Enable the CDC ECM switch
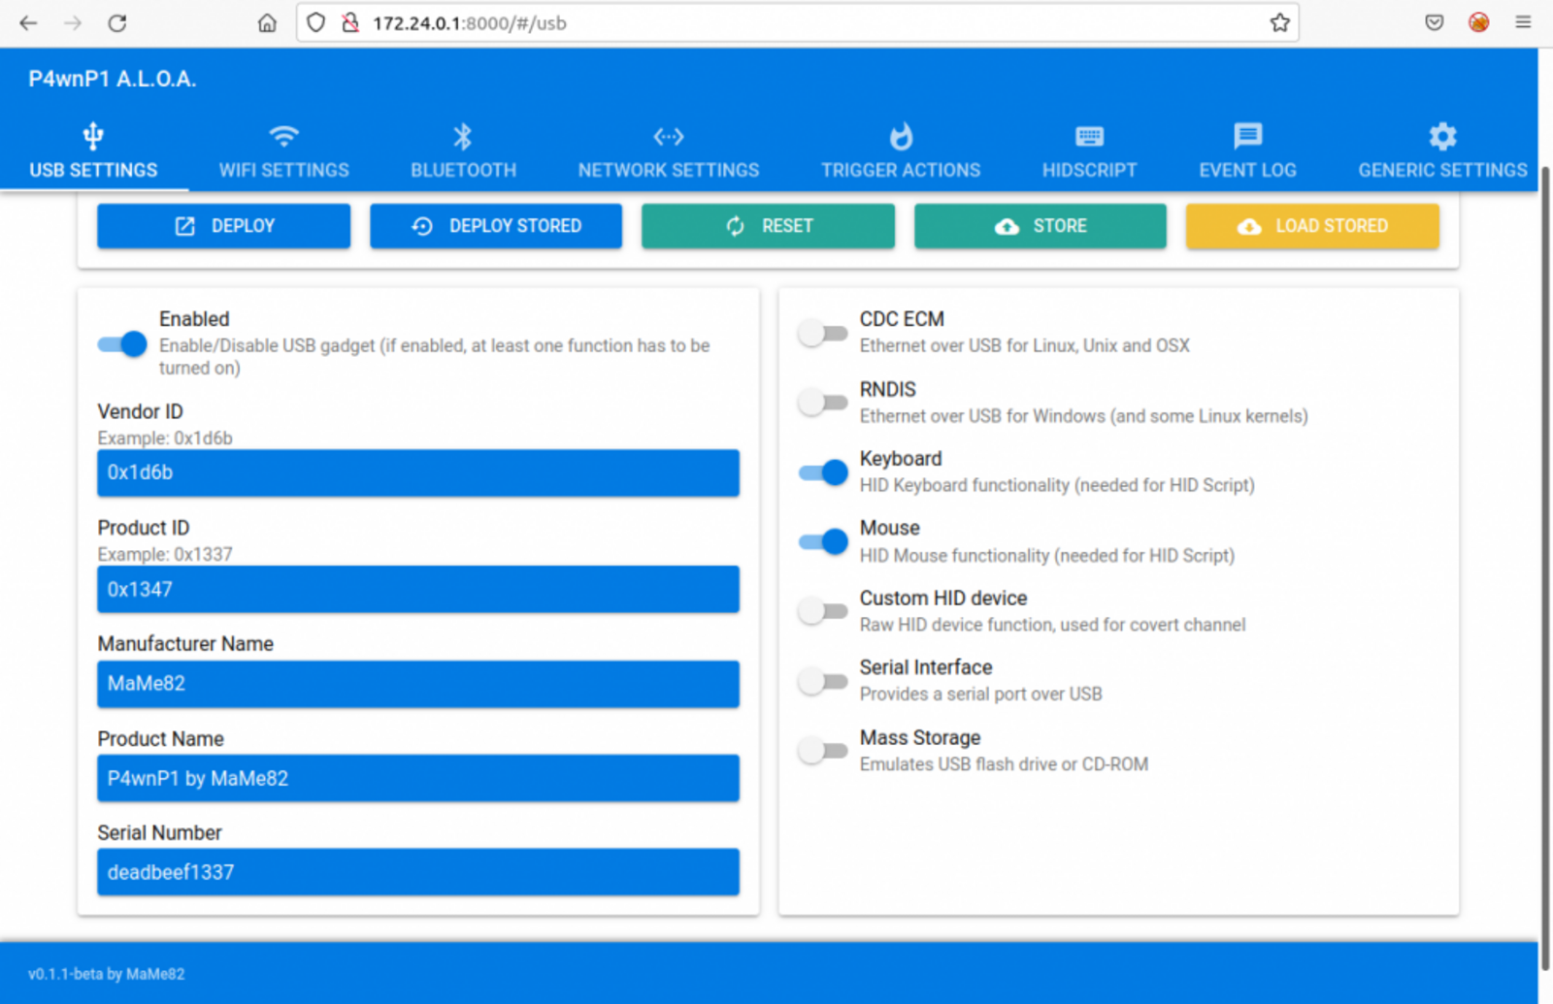1553x1004 pixels. (x=823, y=334)
